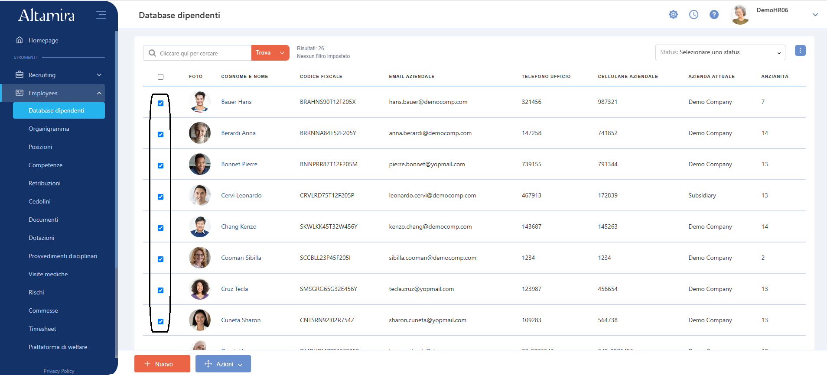Toggle the select-all header checkbox

pos(160,77)
